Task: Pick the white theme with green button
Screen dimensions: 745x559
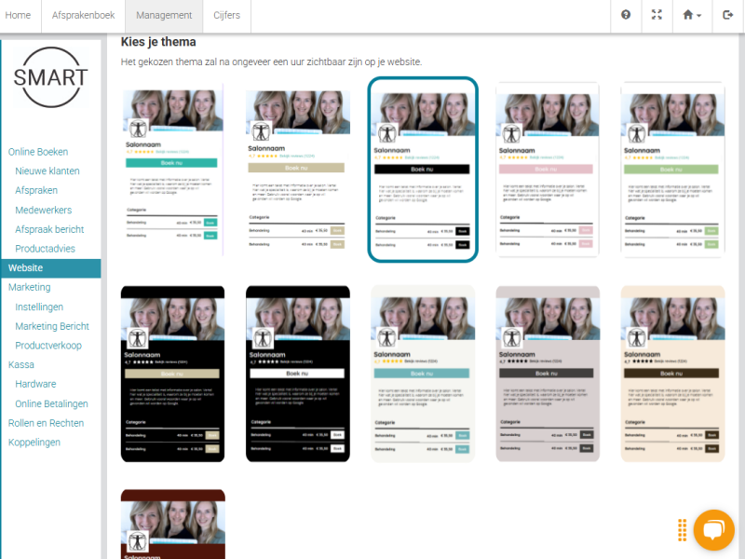Action: tap(672, 170)
